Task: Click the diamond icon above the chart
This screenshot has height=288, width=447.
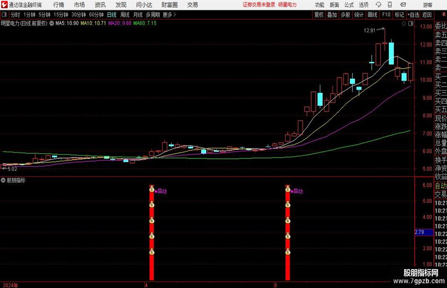Action: [403, 24]
